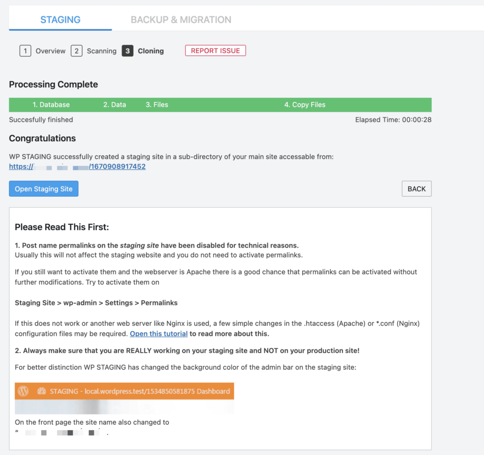Open the BACKUP & MIGRATION tab

click(x=180, y=20)
